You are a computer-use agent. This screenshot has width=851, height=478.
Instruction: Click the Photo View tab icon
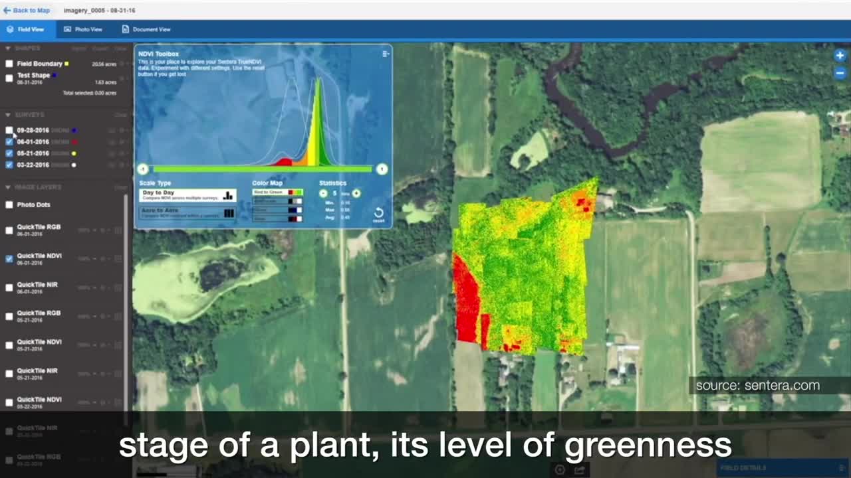[67, 30]
